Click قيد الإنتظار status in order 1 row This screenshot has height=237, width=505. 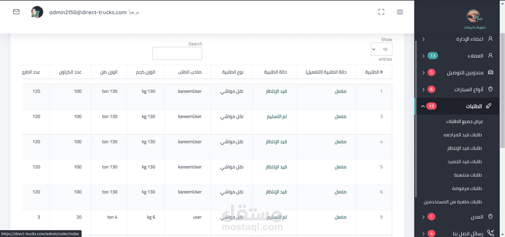click(x=276, y=91)
